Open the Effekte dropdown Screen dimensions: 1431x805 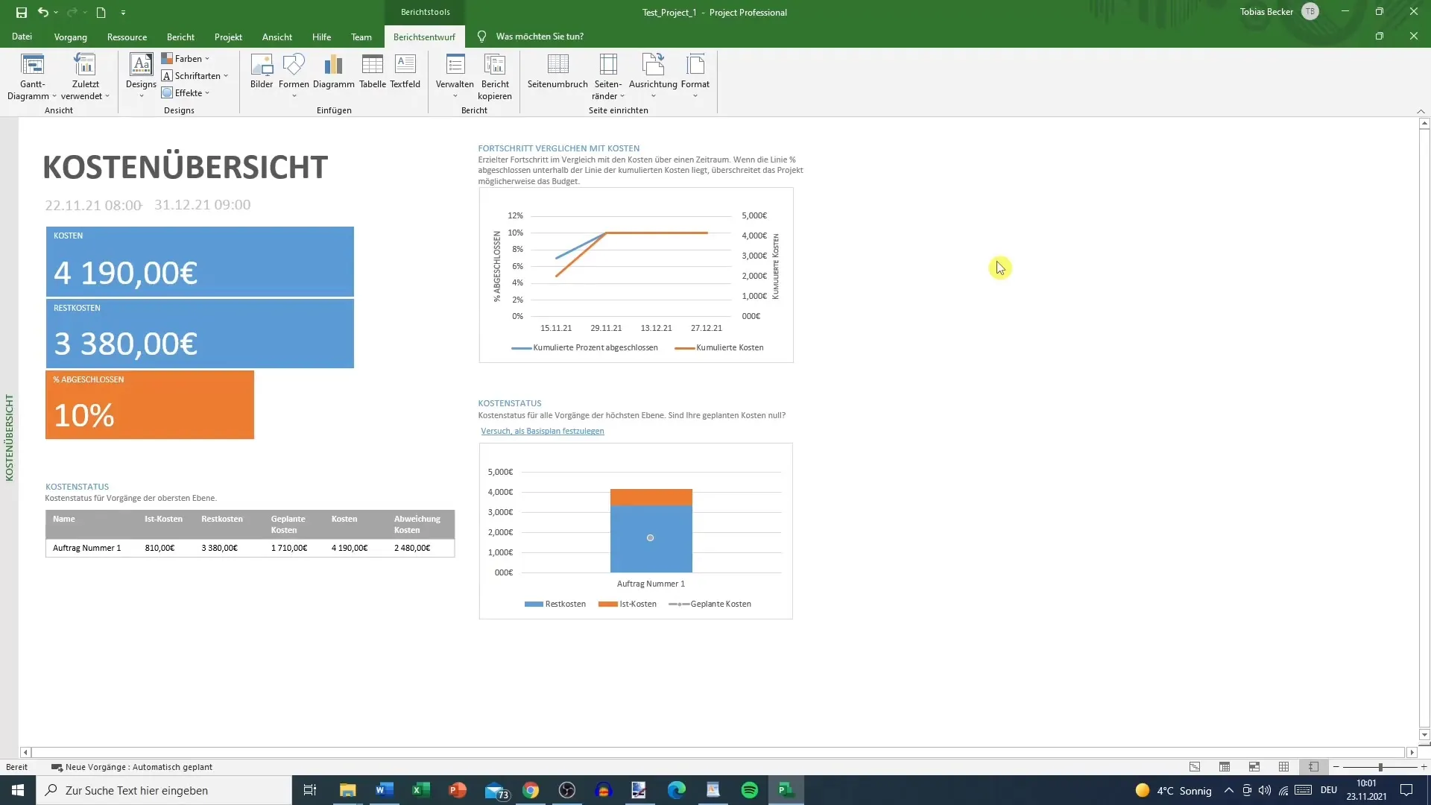pos(186,92)
